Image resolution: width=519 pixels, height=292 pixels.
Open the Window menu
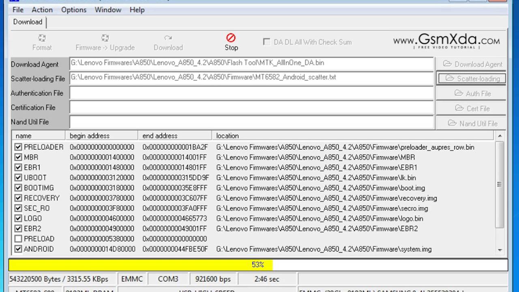coord(108,10)
